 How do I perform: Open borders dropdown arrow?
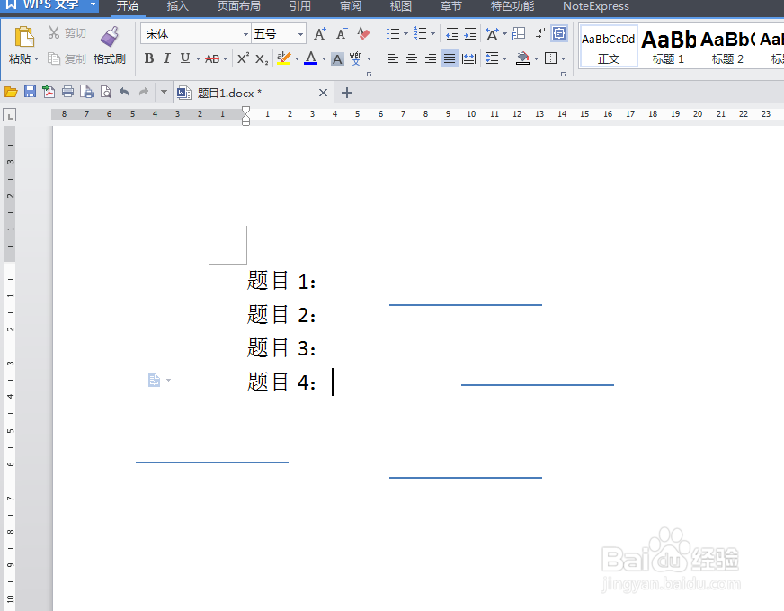click(564, 59)
